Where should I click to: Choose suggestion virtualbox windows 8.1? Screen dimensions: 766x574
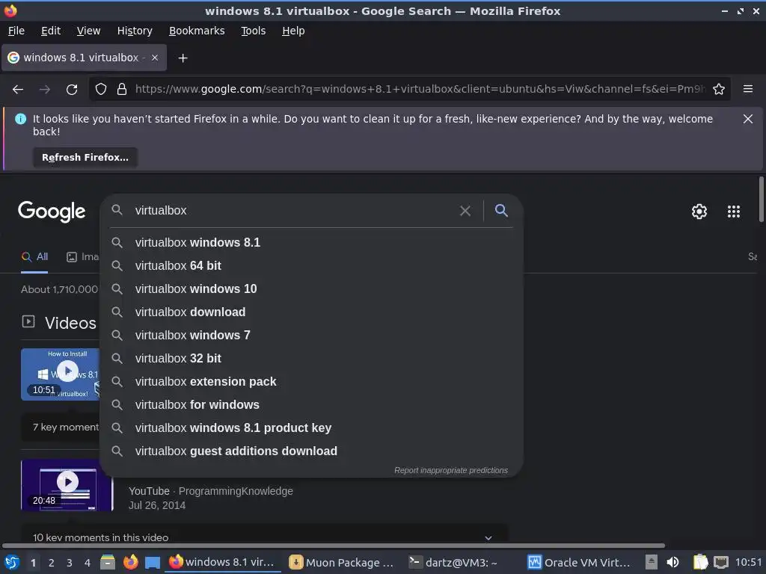click(x=311, y=243)
